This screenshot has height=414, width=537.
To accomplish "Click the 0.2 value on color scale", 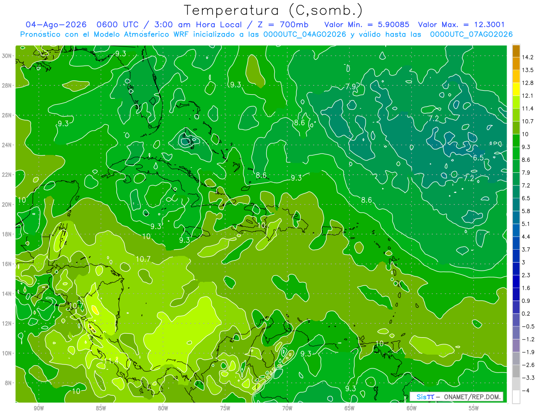I will (x=526, y=314).
